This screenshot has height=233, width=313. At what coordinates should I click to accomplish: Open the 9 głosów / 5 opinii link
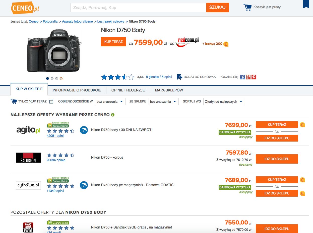(x=159, y=77)
